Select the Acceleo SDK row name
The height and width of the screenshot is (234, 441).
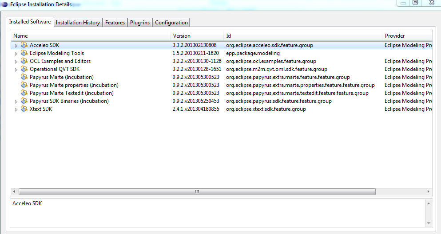(44, 45)
